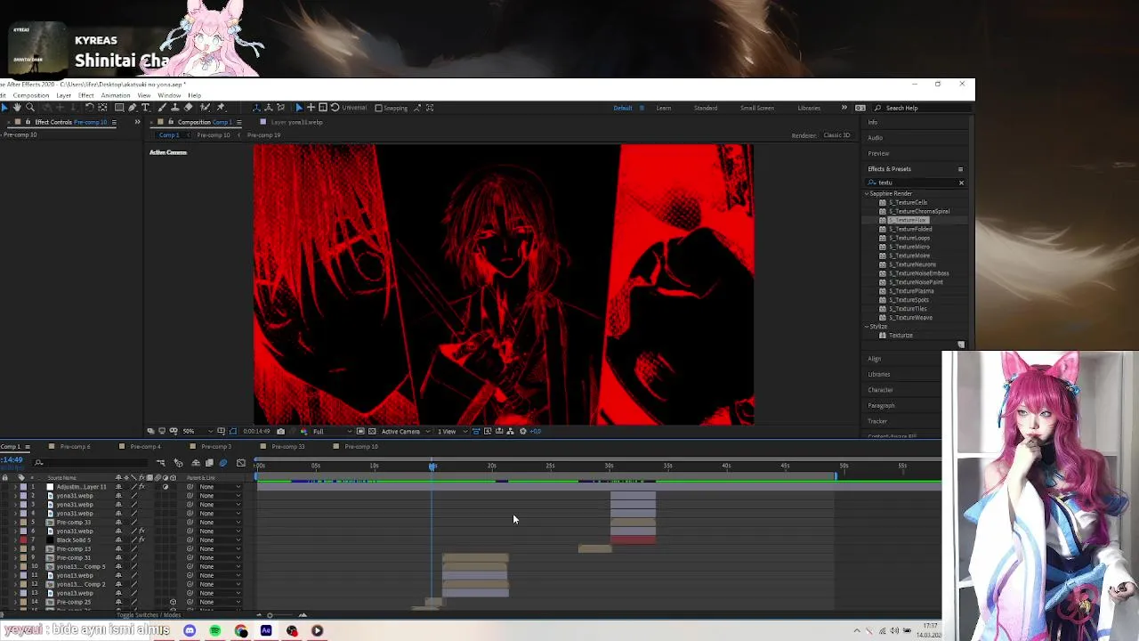Select the Puppet Pin tool

[x=221, y=108]
